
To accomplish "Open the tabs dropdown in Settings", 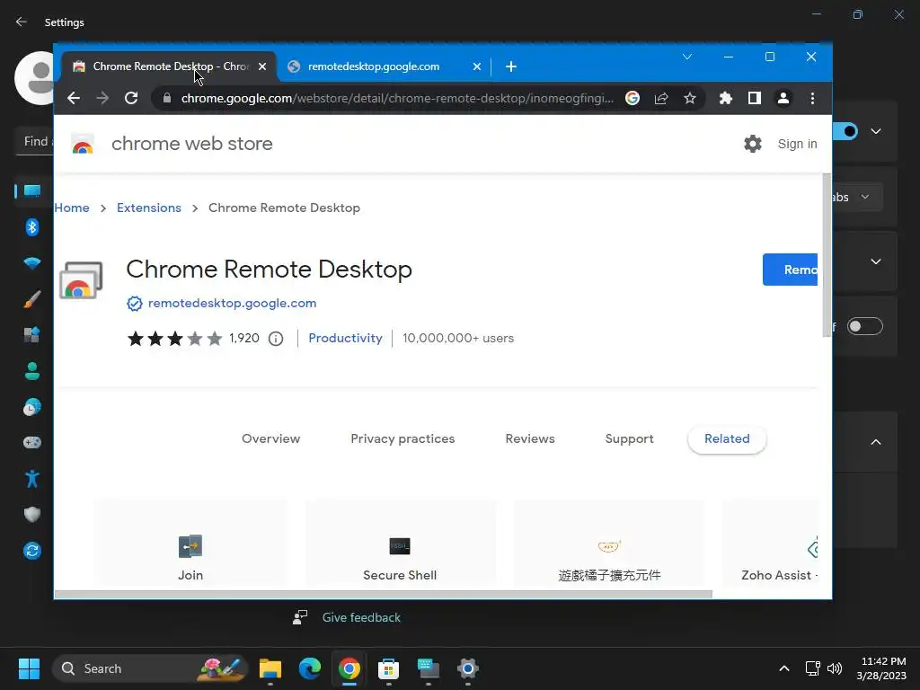I will 856,197.
